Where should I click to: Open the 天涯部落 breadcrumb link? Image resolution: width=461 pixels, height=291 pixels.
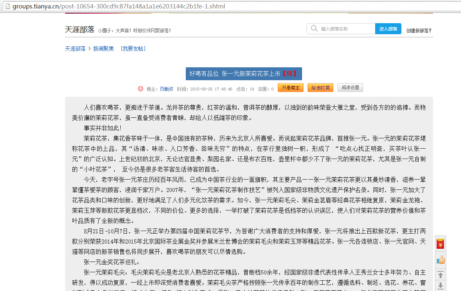(75, 49)
